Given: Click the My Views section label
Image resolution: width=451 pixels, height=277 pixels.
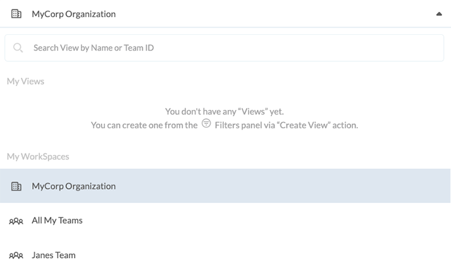Looking at the screenshot, I should (25, 82).
